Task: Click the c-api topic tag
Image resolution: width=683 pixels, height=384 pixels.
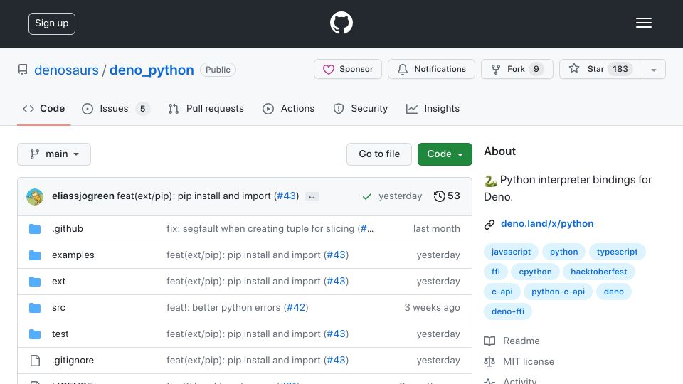Action: coord(502,292)
